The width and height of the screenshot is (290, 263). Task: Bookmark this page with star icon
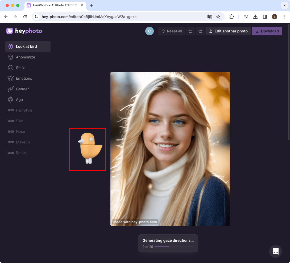click(218, 17)
